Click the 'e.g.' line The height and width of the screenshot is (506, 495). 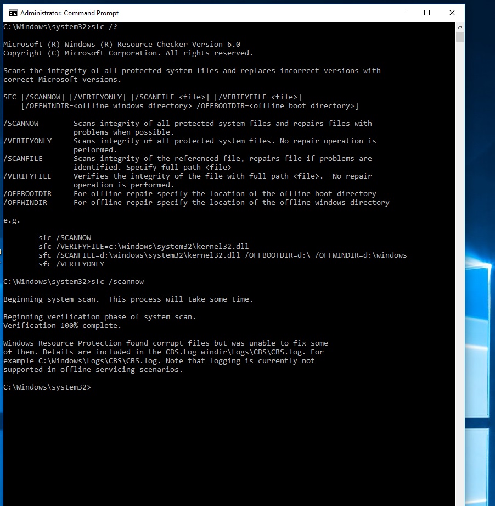coord(12,220)
